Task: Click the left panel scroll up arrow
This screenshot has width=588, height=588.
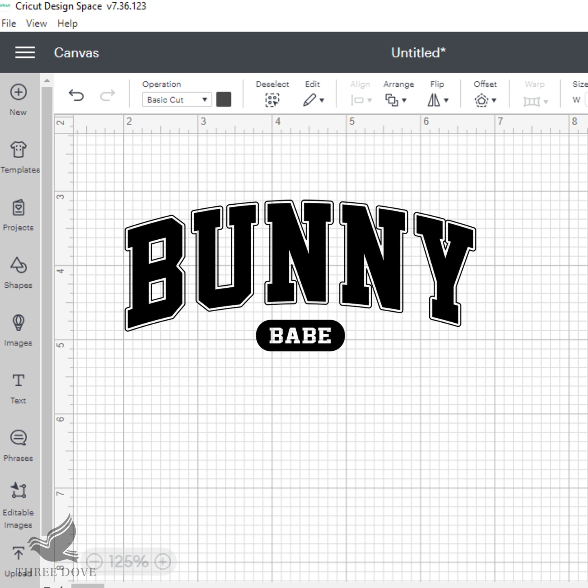Action: (x=47, y=81)
